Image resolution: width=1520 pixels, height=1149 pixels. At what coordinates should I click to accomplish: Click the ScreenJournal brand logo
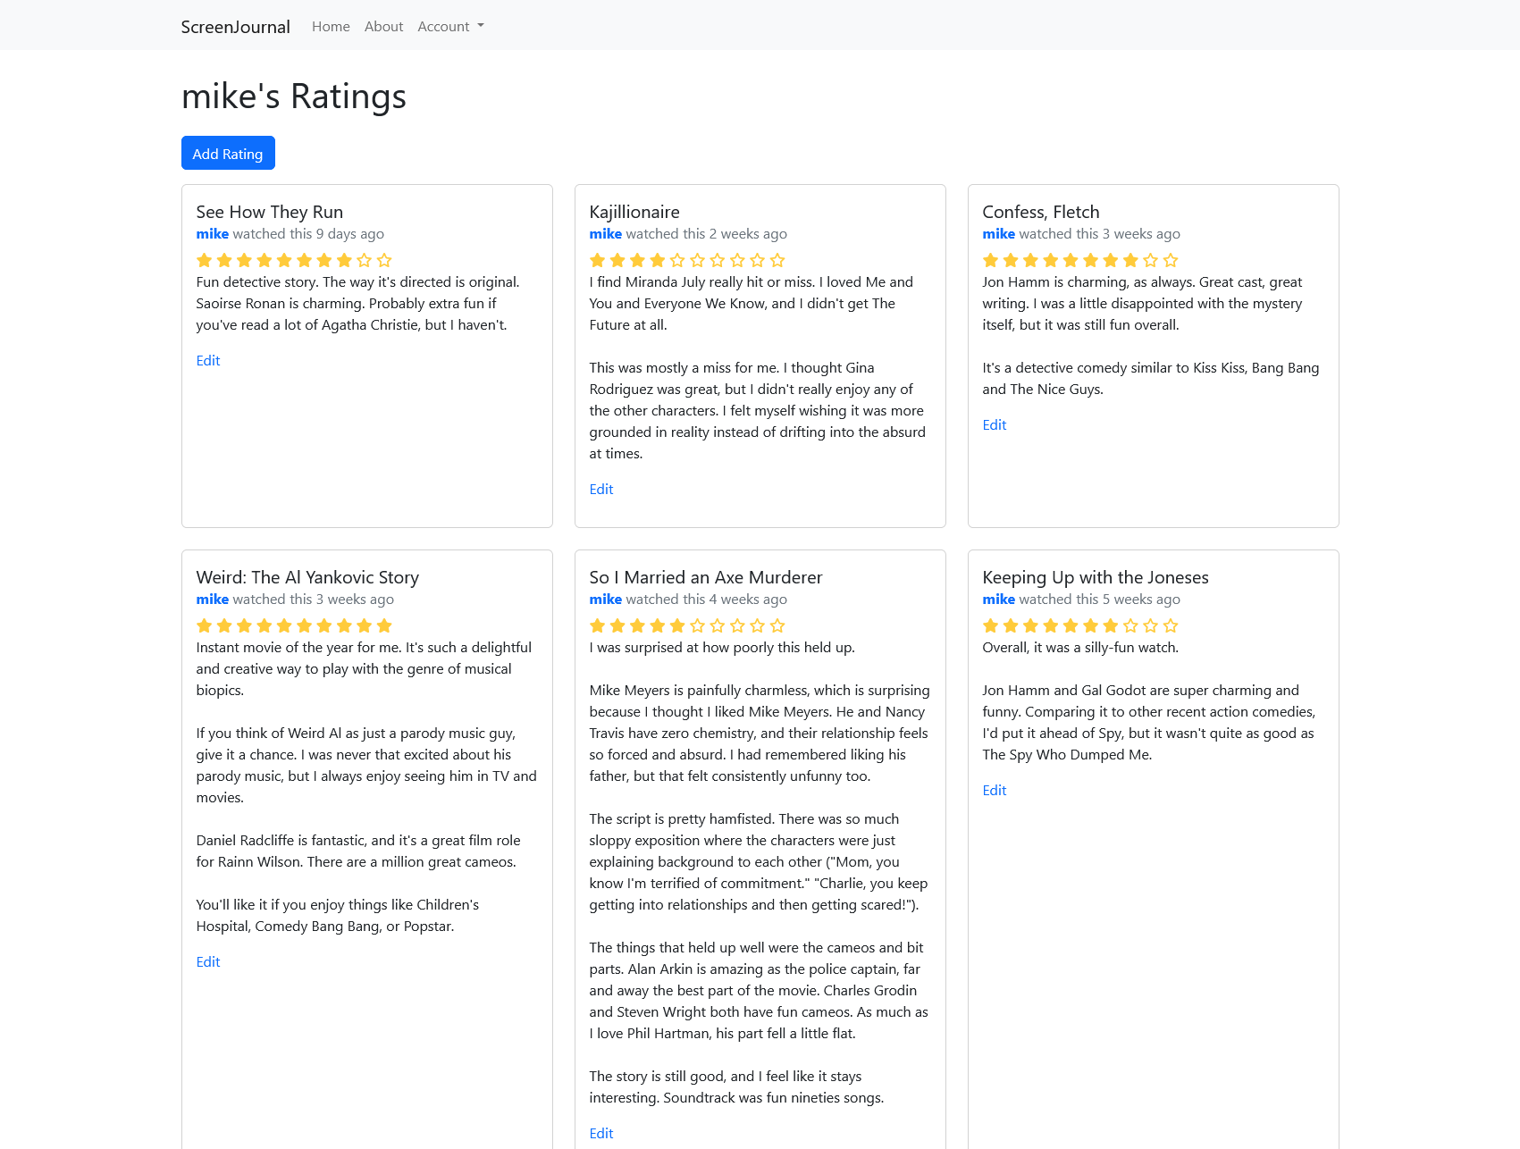(235, 27)
